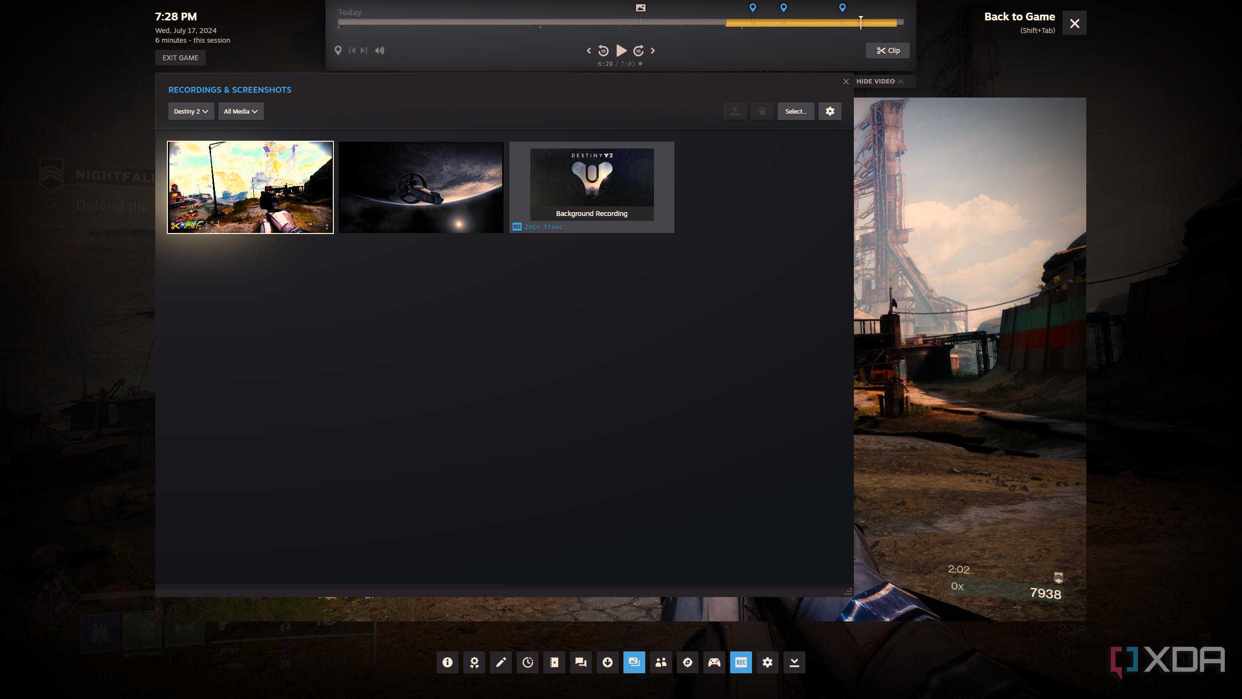The width and height of the screenshot is (1242, 699).
Task: Click the screenshot marker above the timeline
Action: point(641,8)
